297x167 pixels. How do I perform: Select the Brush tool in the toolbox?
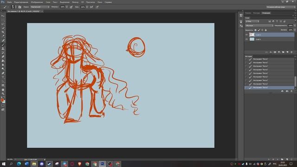tap(3, 45)
